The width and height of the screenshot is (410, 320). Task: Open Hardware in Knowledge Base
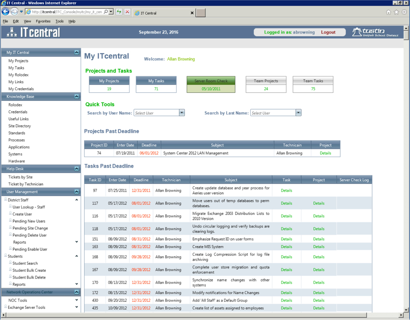click(x=16, y=161)
